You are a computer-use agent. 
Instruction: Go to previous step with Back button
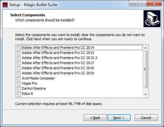95,118
